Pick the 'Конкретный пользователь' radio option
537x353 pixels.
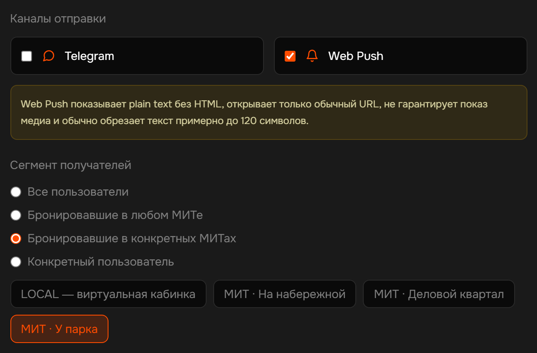16,262
